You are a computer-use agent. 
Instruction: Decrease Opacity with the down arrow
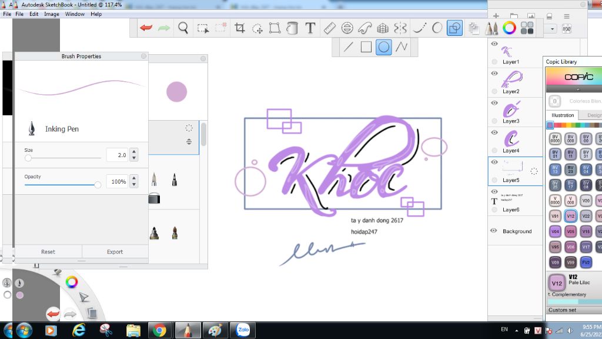pos(134,184)
